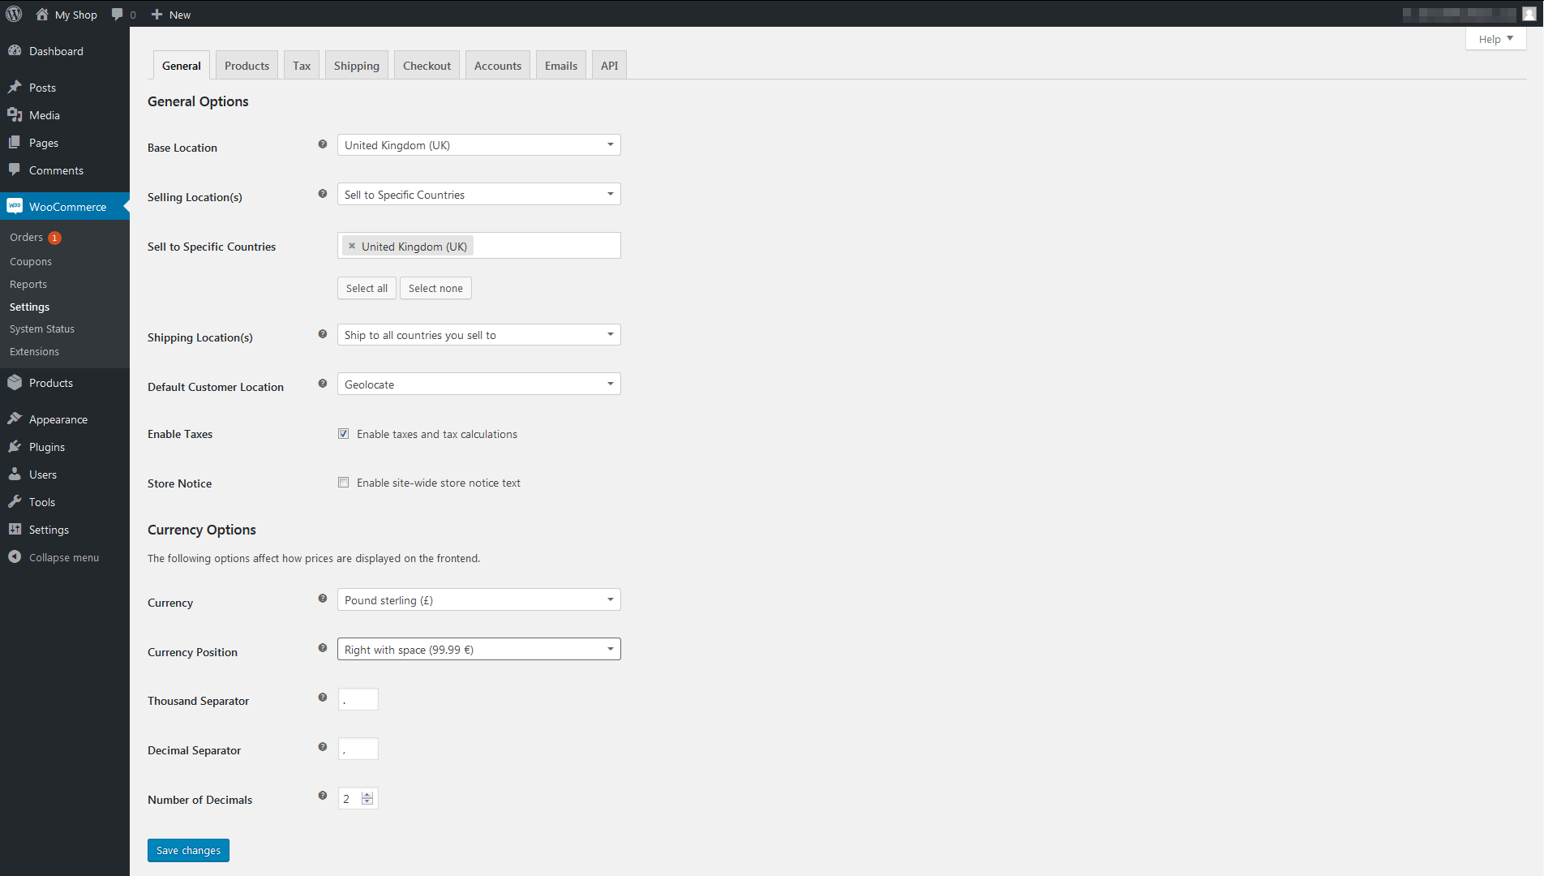1544x876 pixels.
Task: Switch to the Shipping tab
Action: pos(357,66)
